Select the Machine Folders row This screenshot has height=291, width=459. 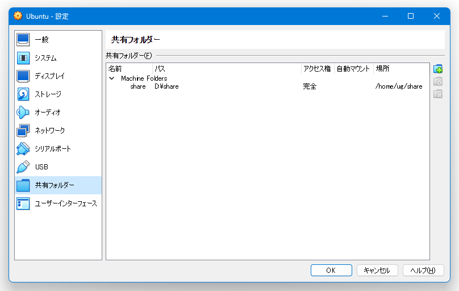coord(268,78)
